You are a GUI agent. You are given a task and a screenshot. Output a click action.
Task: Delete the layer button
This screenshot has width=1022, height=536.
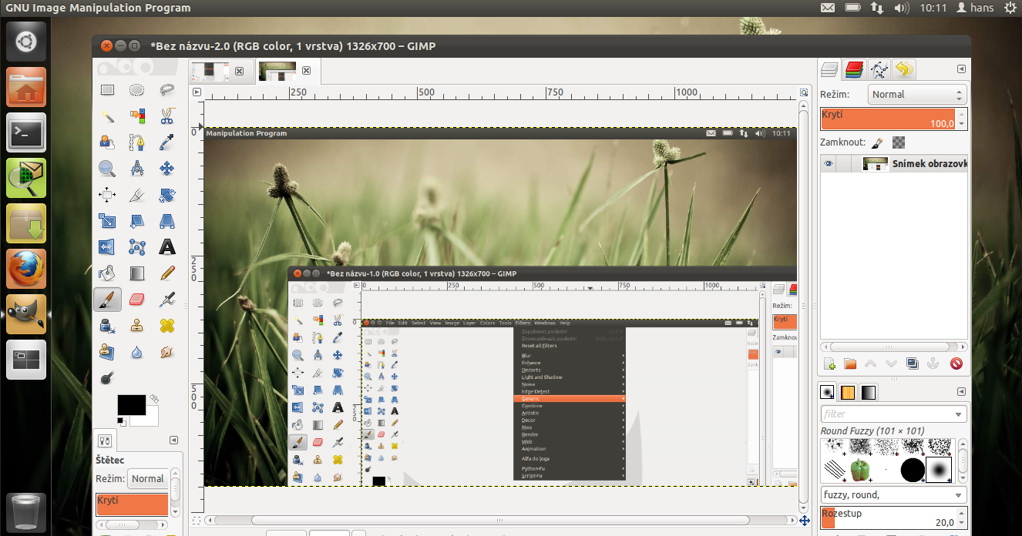click(x=956, y=363)
